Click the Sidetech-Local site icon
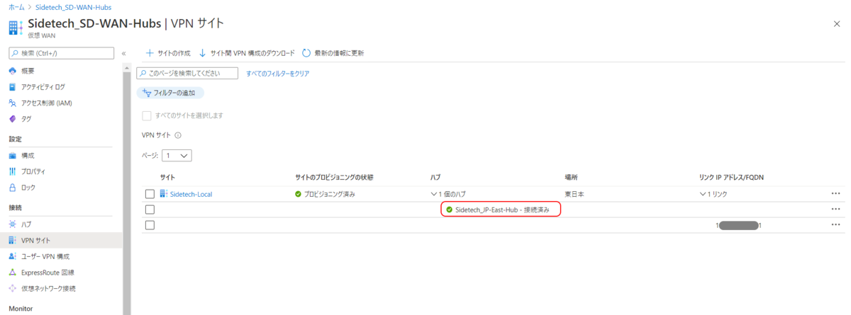The height and width of the screenshot is (315, 851). click(x=164, y=193)
